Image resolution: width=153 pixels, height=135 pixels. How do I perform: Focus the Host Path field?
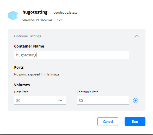pyautogui.click(x=40, y=101)
